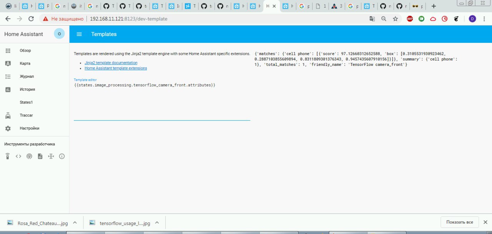
Task: Open История in the sidebar
Action: tap(35, 90)
